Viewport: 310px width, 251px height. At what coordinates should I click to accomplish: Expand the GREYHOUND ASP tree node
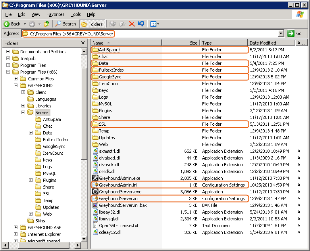[15, 228]
